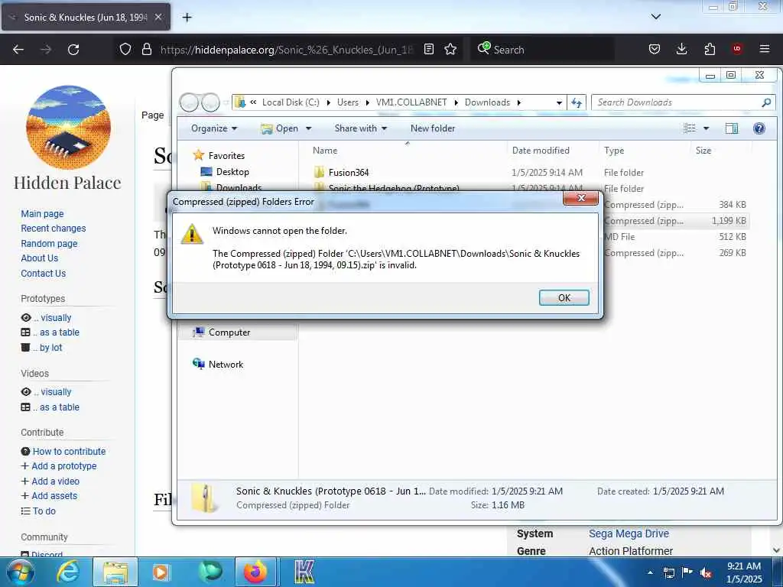Launch Internet Explorer from taskbar
Viewport: 783px width, 587px height.
pyautogui.click(x=68, y=572)
